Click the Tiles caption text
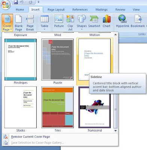The width and height of the screenshot is (147, 150). point(58,130)
